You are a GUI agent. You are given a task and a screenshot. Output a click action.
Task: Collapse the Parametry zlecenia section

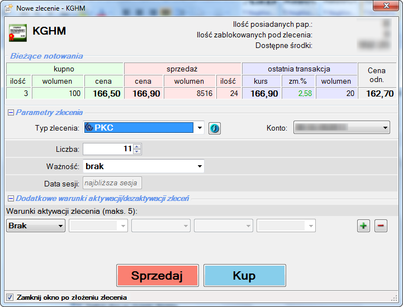(11, 112)
